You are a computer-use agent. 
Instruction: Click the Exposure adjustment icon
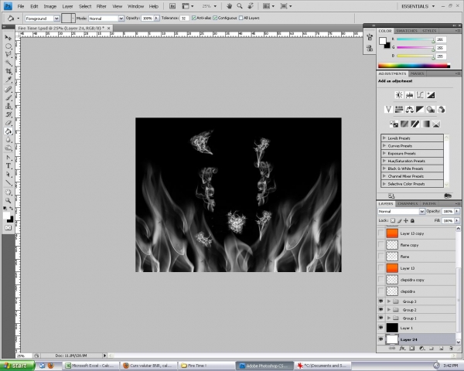pyautogui.click(x=431, y=95)
